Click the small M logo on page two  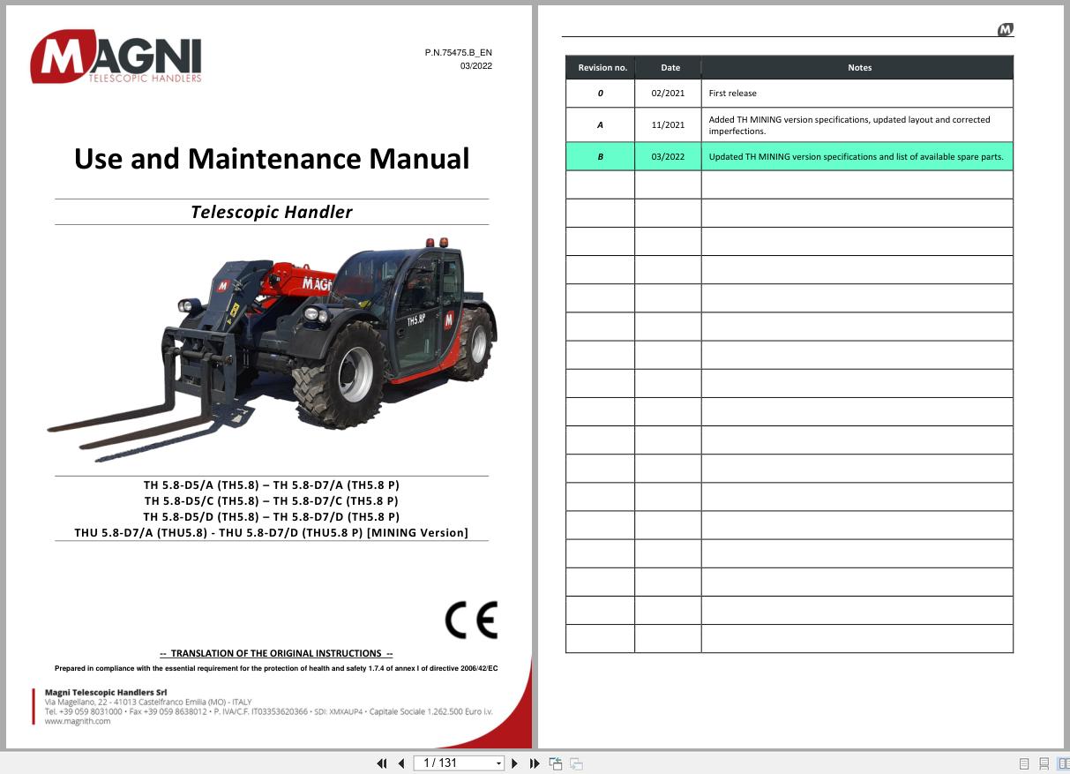click(1006, 30)
